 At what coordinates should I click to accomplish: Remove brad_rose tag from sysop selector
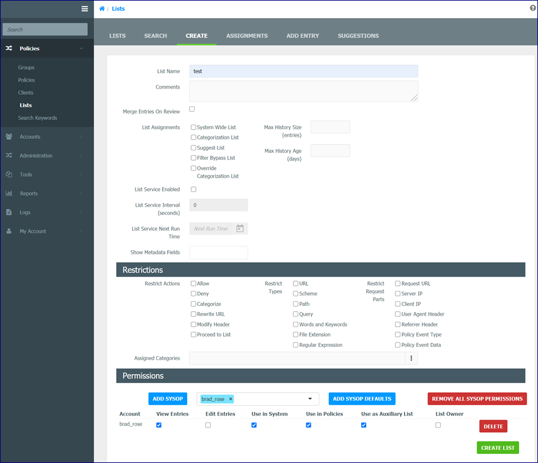click(x=231, y=399)
